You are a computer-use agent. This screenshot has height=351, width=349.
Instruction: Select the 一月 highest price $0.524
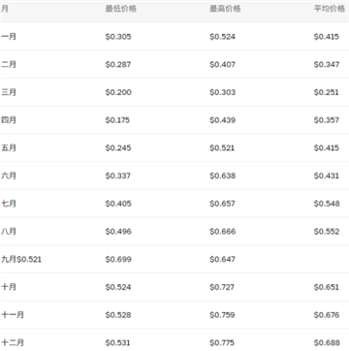222,37
